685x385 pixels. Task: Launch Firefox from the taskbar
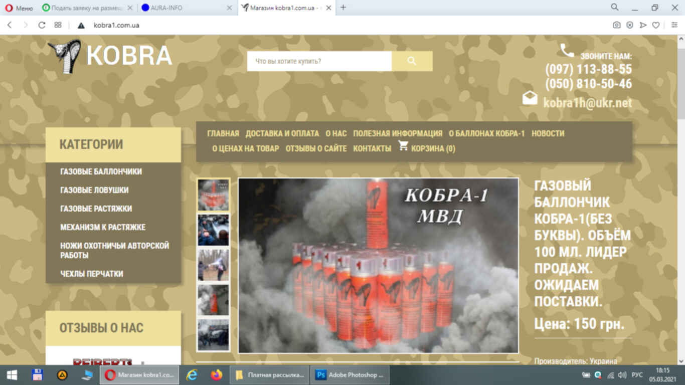pos(216,375)
